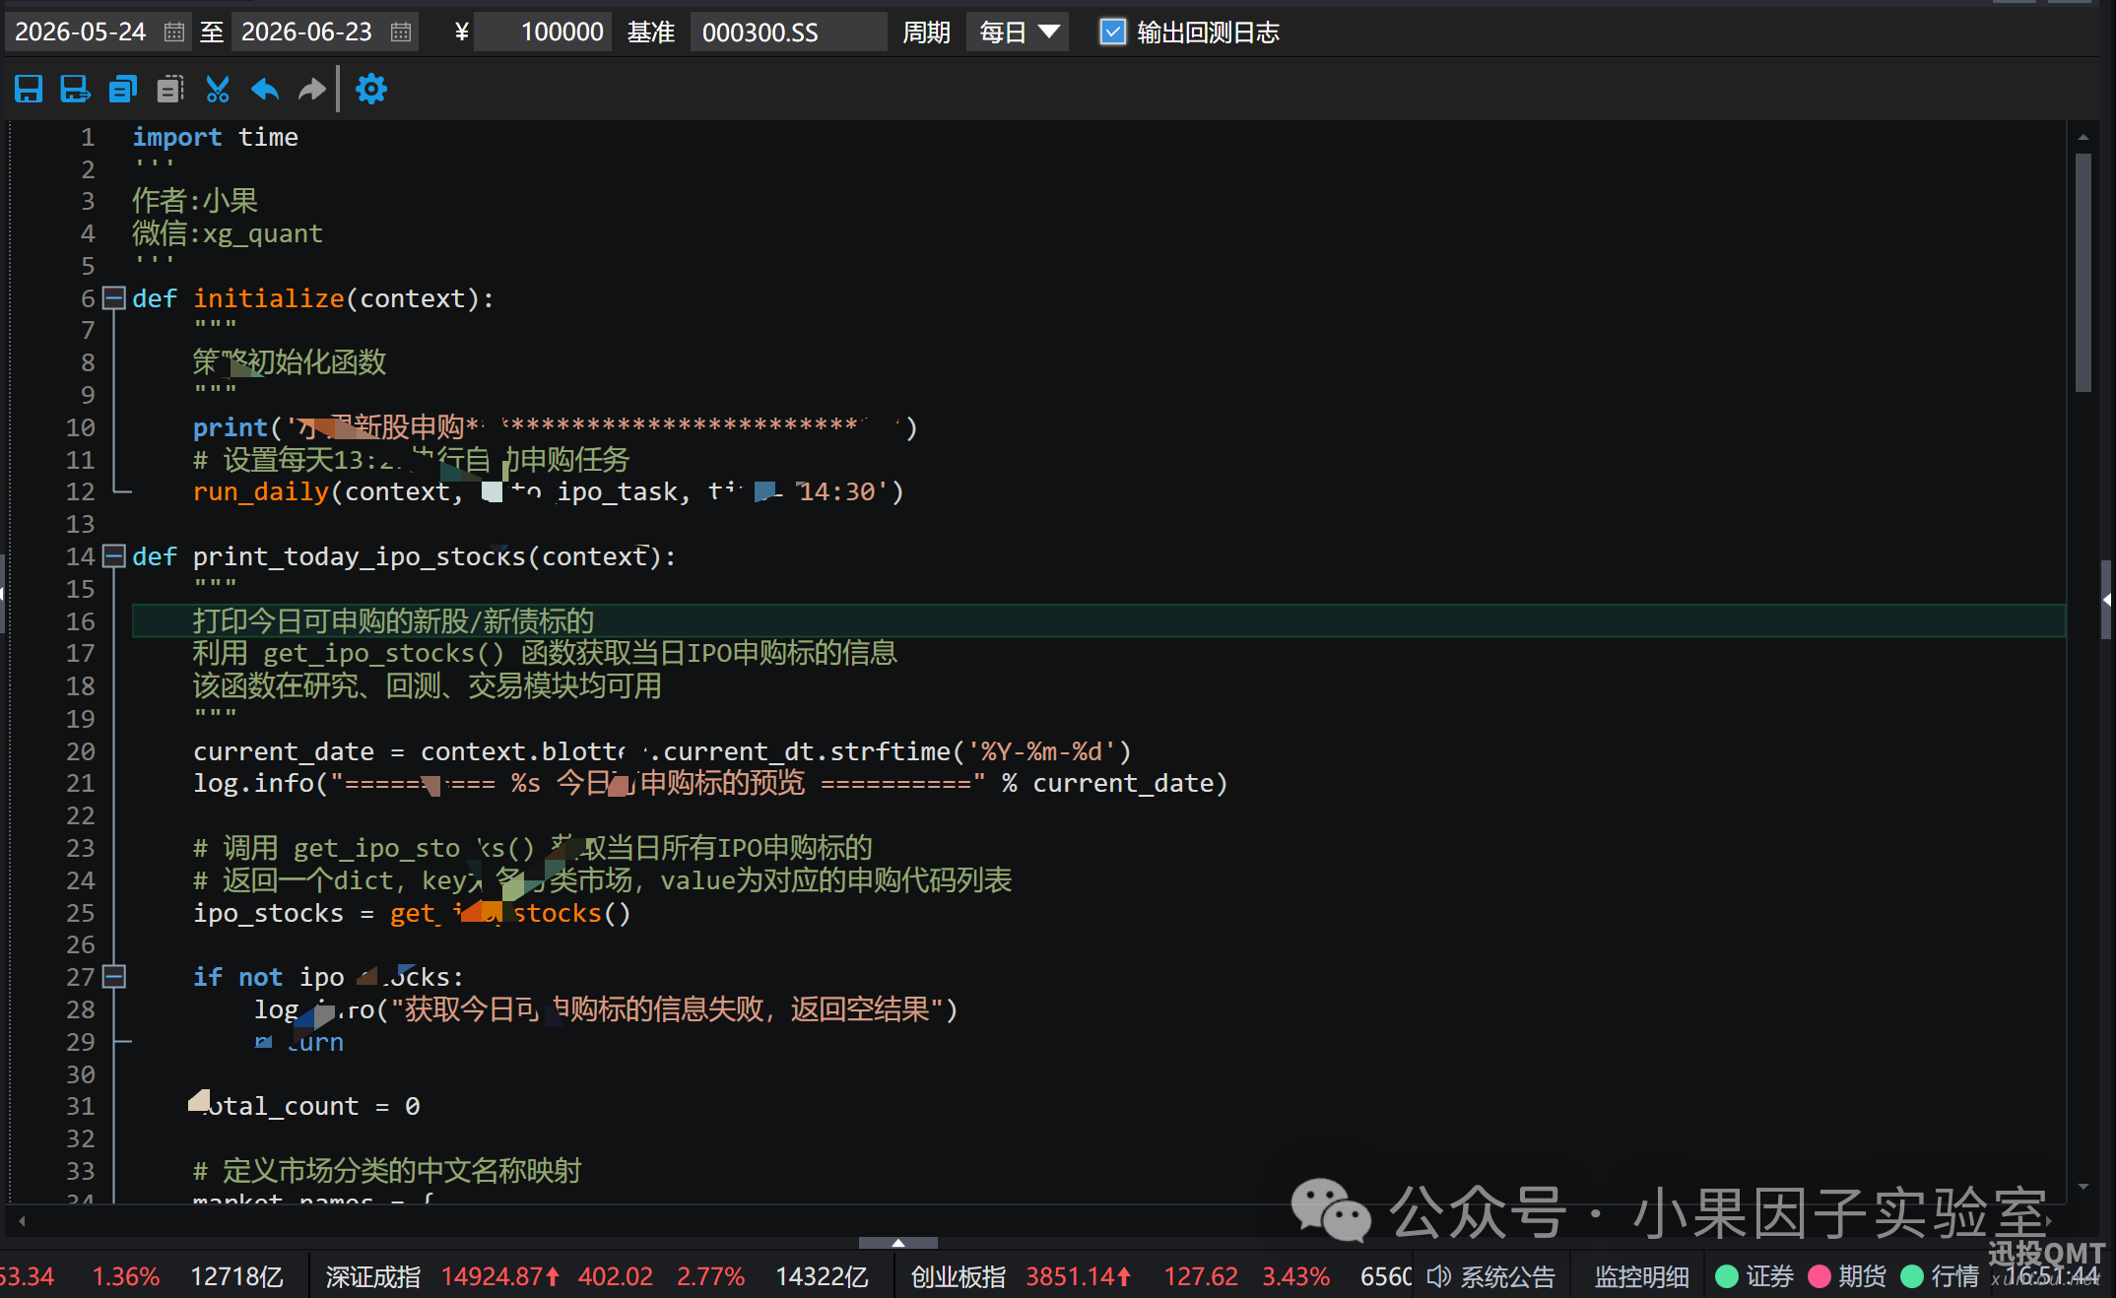
Task: Click the 'def initialize(context):' line
Action: pos(313,298)
